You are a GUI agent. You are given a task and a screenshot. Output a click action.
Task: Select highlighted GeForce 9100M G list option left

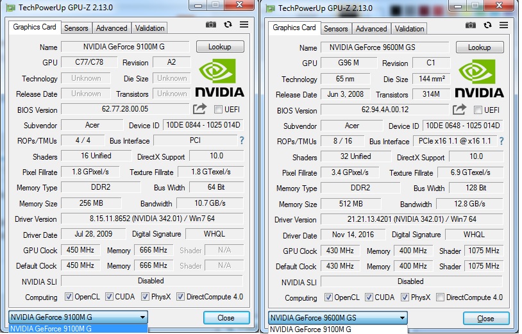tap(78, 329)
